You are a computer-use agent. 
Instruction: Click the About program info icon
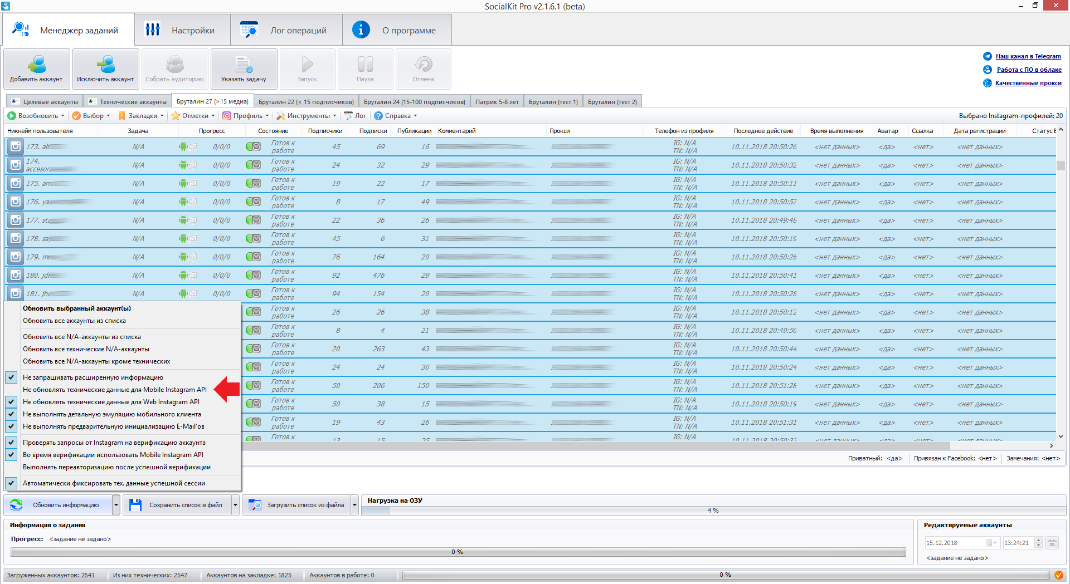[361, 30]
